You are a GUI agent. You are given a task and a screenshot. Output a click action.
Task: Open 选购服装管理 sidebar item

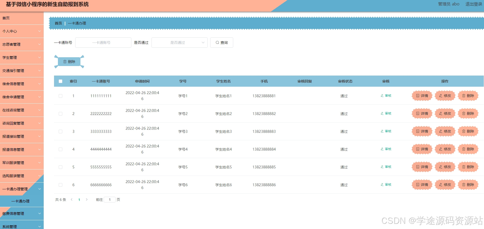point(22,176)
